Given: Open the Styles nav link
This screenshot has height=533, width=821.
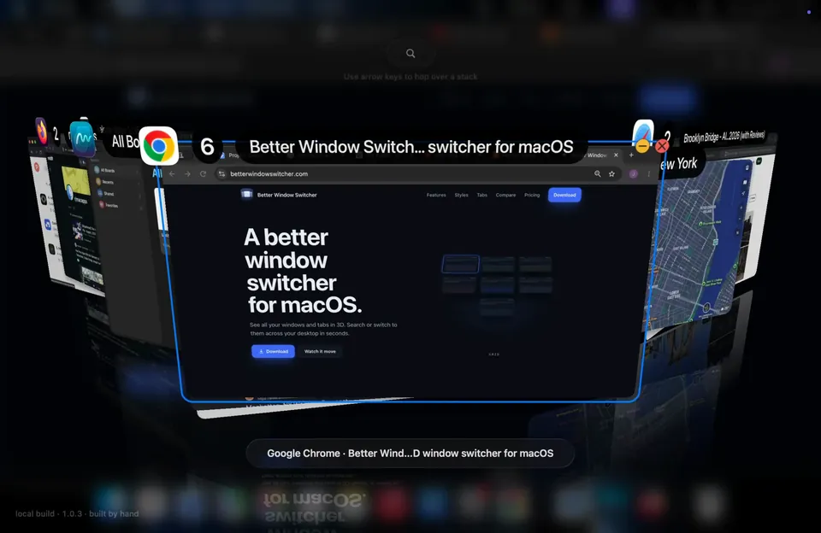Looking at the screenshot, I should tap(461, 195).
